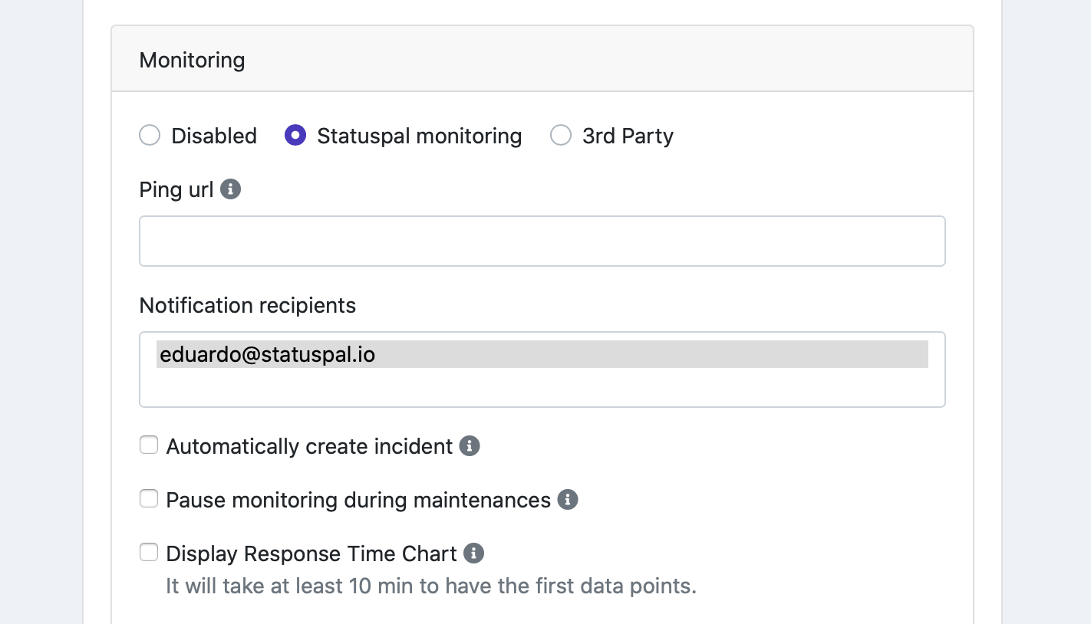Click empty area of Notification recipients box
Screen dimensions: 1091x624
pyautogui.click(x=542, y=388)
